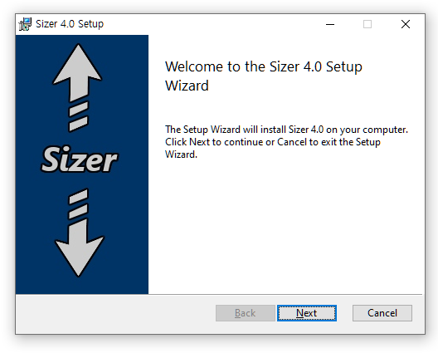Image resolution: width=438 pixels, height=353 pixels.
Task: Click the diagonal stripes above the down arrow
Action: coord(79,204)
